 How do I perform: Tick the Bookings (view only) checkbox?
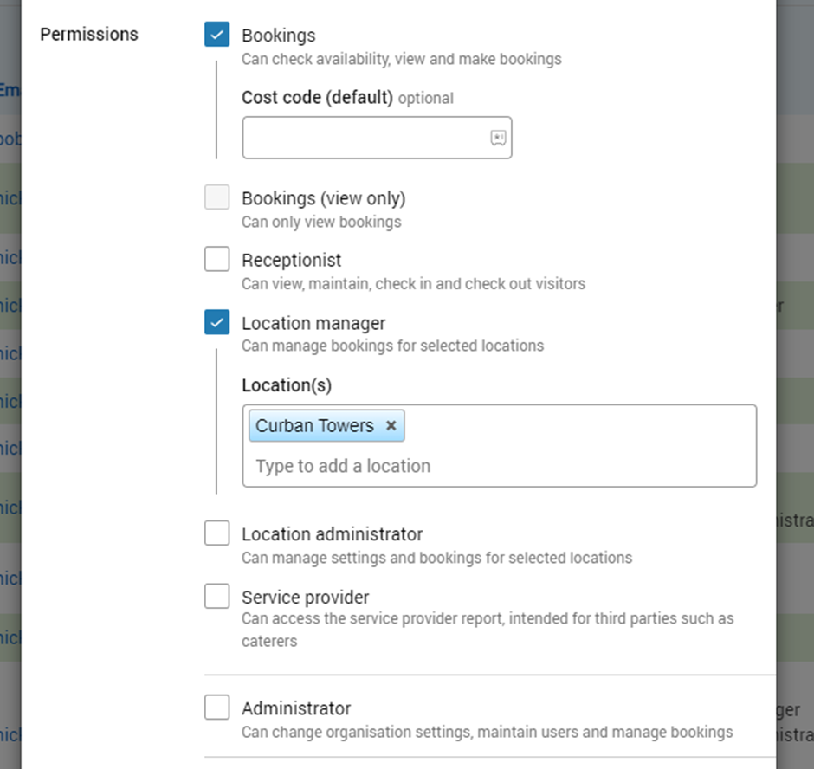(217, 197)
